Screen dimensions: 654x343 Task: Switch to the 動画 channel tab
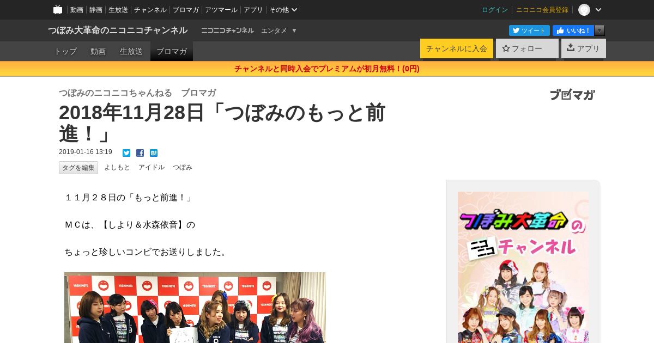[98, 51]
